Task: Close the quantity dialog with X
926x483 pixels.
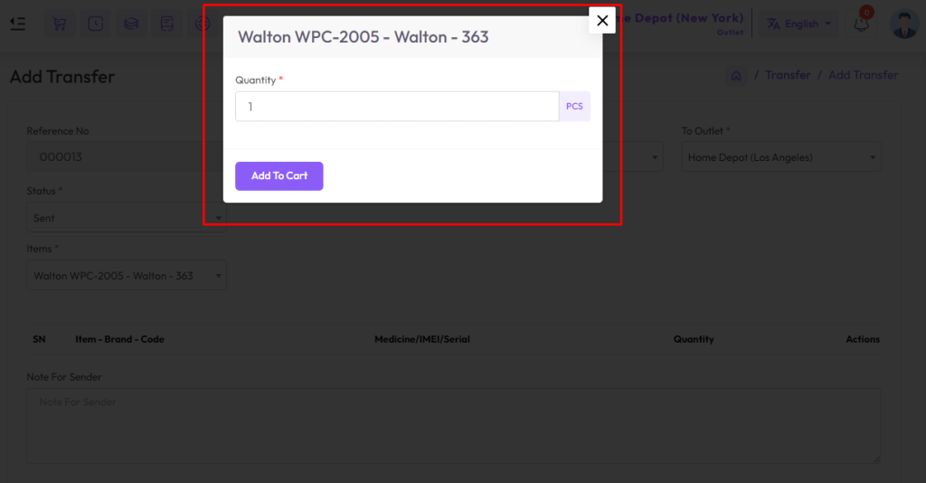Action: 601,21
